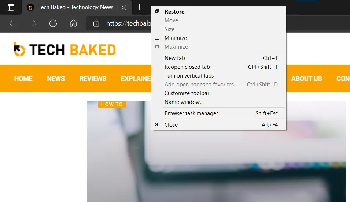This screenshot has width=350, height=202.
Task: Close the Tech Baked tab
Action: (x=124, y=8)
